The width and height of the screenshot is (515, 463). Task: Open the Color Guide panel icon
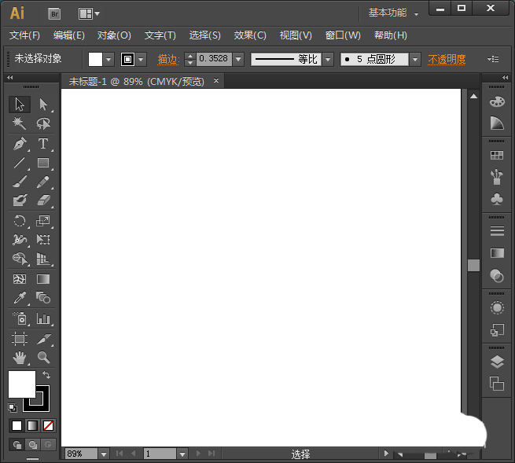(x=497, y=123)
